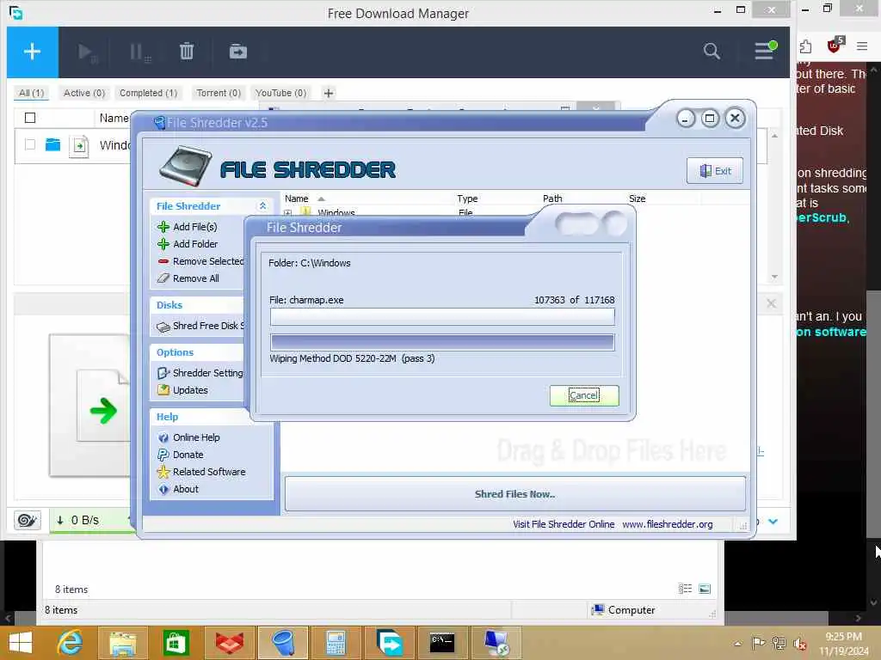The height and width of the screenshot is (660, 881).
Task: Click the folder icon in download row
Action: click(x=52, y=144)
